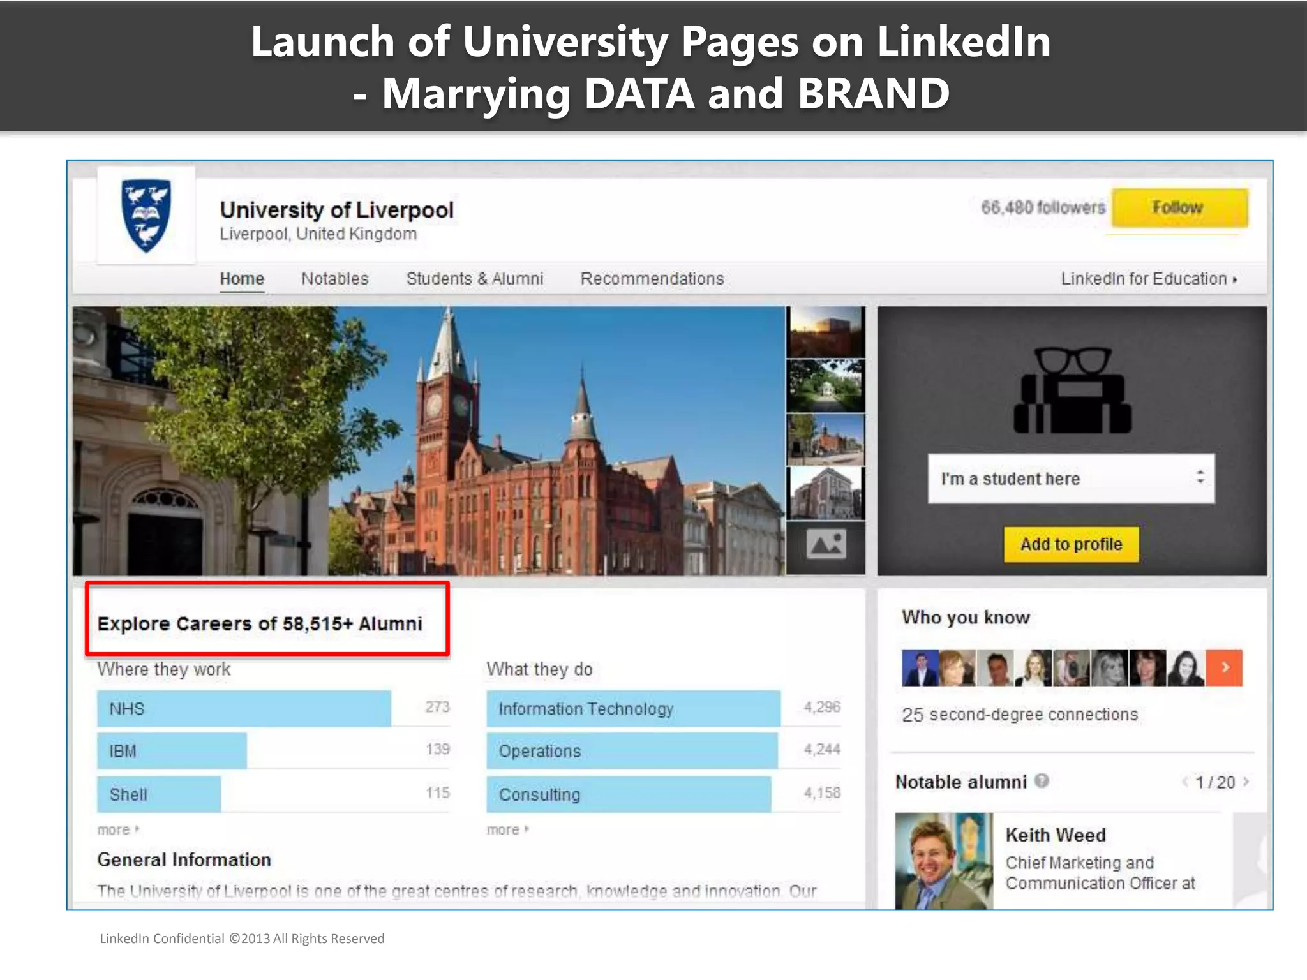
Task: Click the value 273 beside NHS
Action: [438, 707]
